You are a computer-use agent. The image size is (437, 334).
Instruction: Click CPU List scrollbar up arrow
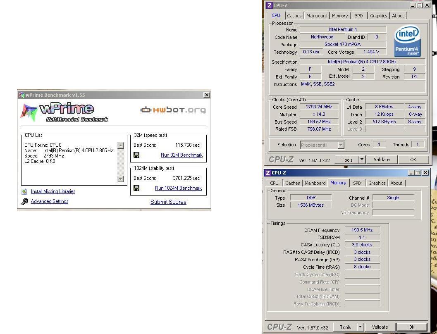[x=121, y=146]
